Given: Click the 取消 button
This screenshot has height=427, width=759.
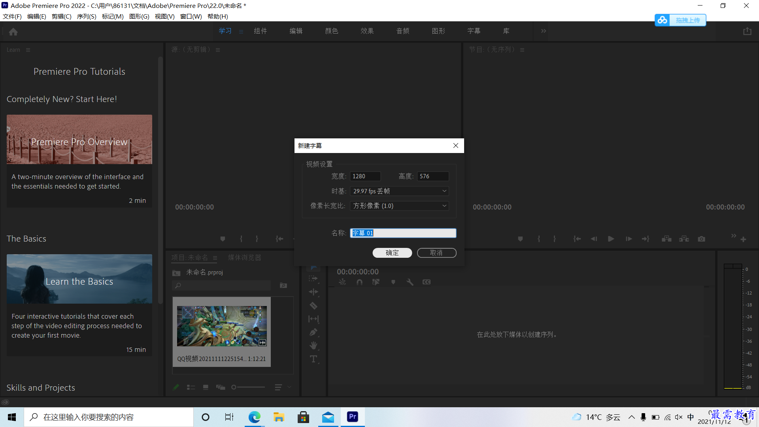Looking at the screenshot, I should point(436,253).
